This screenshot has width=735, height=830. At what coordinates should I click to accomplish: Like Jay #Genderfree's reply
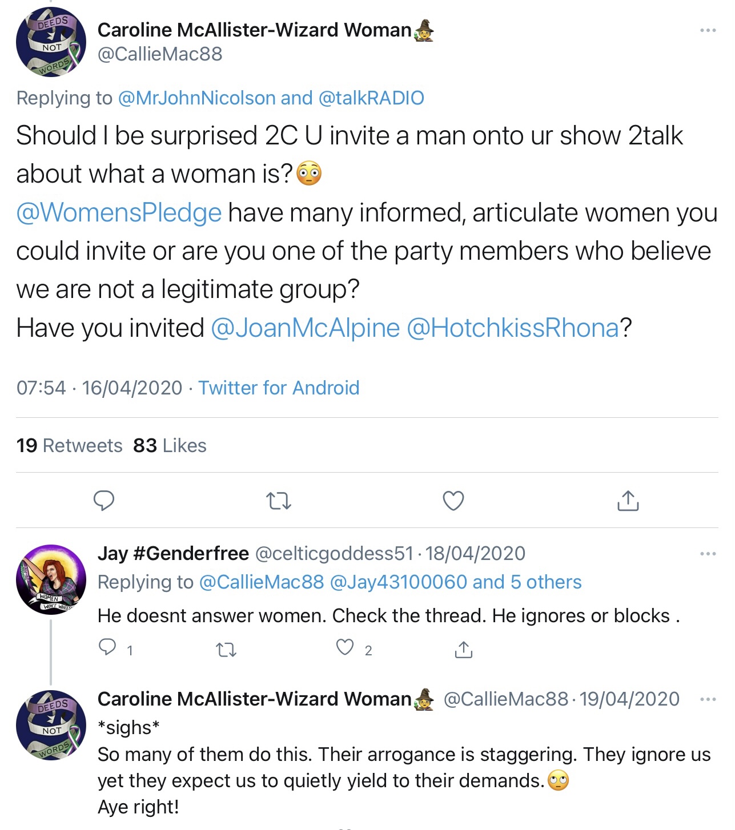click(345, 647)
